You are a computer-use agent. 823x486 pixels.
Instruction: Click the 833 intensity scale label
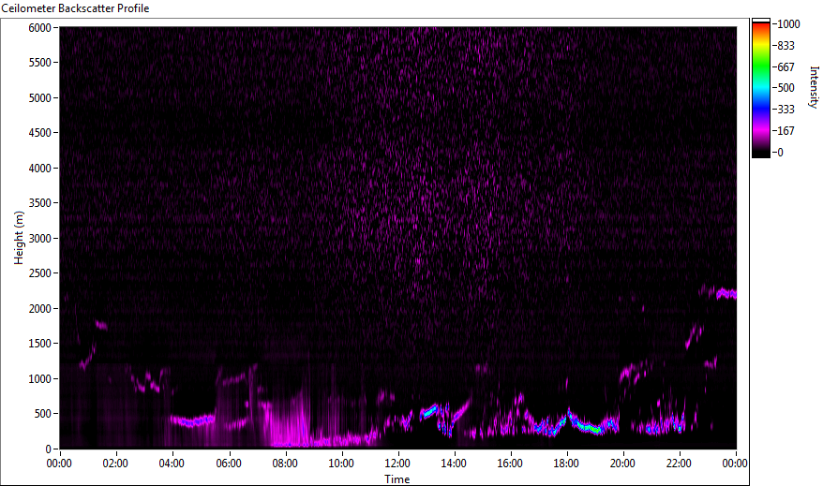coord(786,46)
